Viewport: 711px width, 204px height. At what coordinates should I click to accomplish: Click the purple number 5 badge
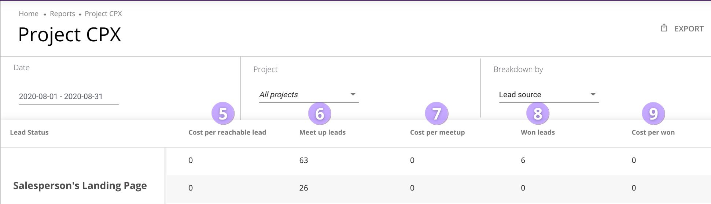click(x=223, y=114)
